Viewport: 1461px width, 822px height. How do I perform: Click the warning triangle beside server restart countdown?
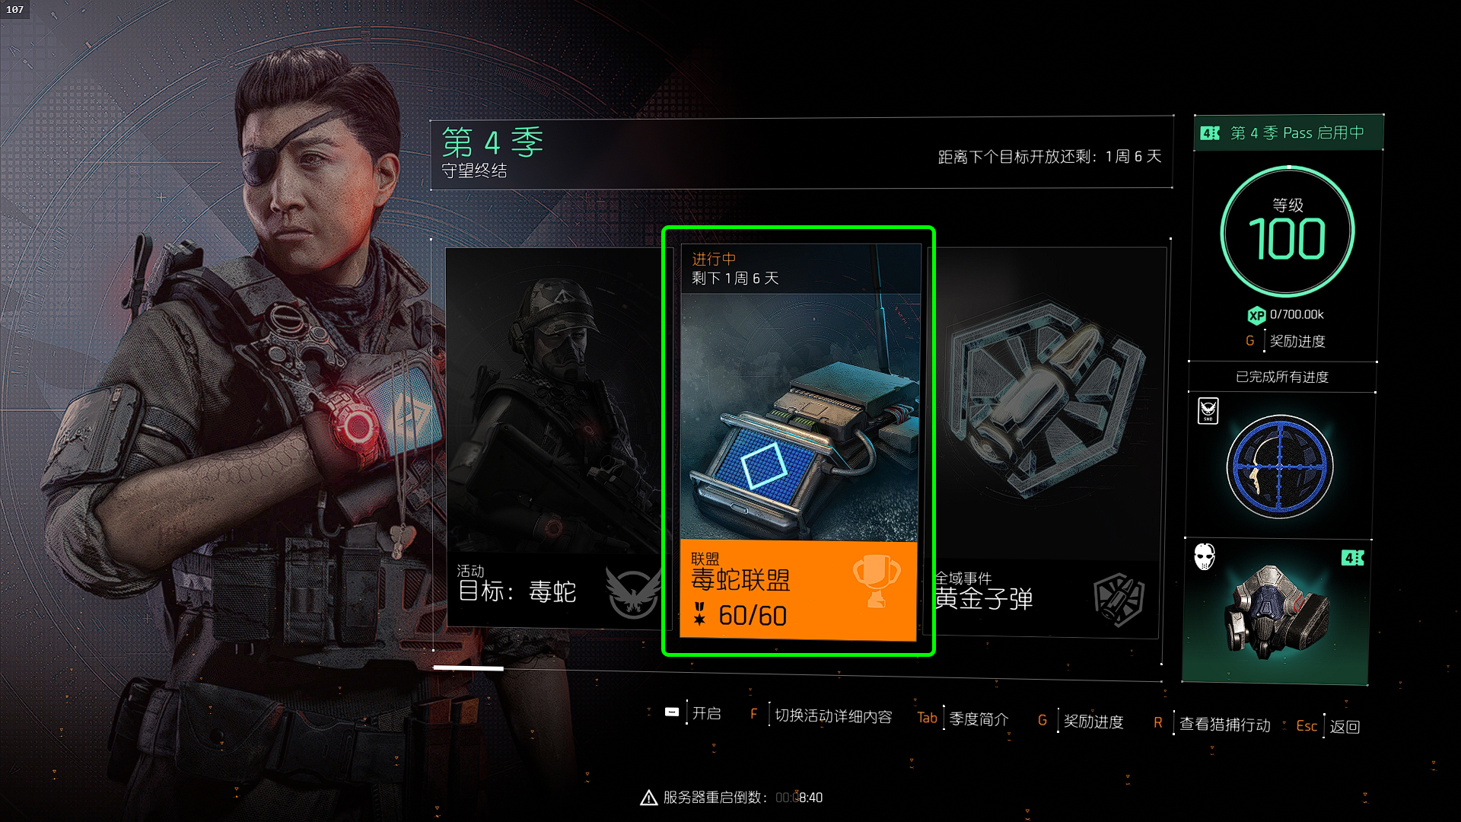(648, 798)
